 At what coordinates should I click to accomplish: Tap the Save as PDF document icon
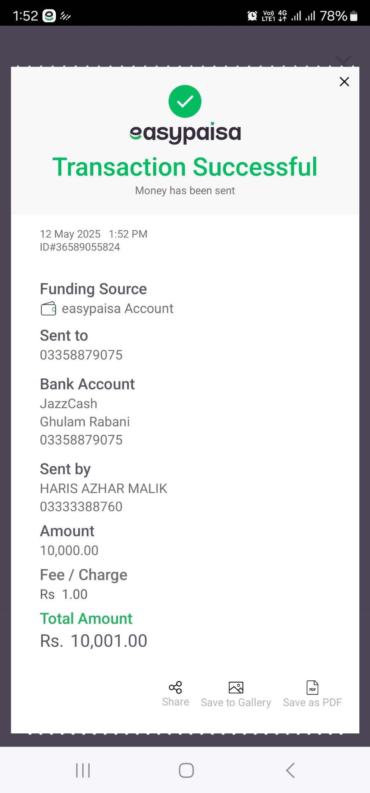[x=312, y=687]
